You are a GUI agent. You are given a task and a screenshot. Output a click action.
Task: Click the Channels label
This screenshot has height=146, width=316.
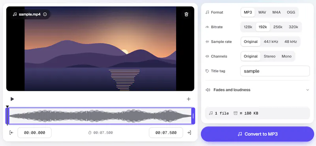219,56
